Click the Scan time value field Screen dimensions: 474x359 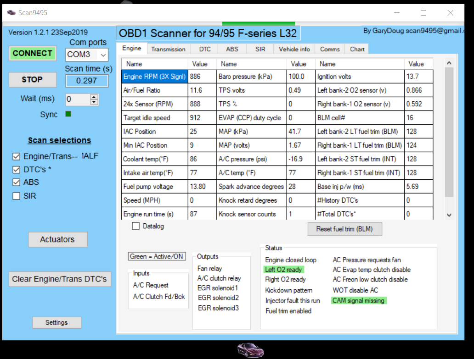click(x=87, y=81)
